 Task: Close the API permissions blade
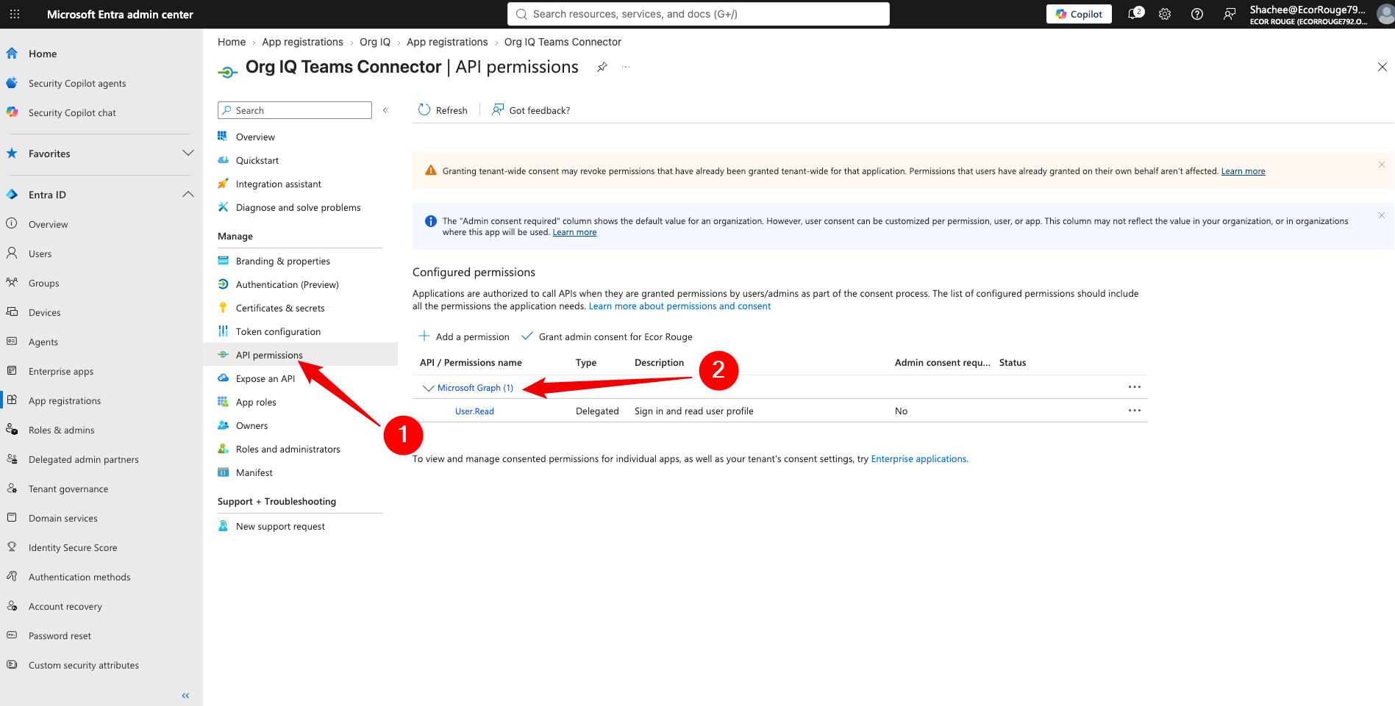pyautogui.click(x=1382, y=67)
